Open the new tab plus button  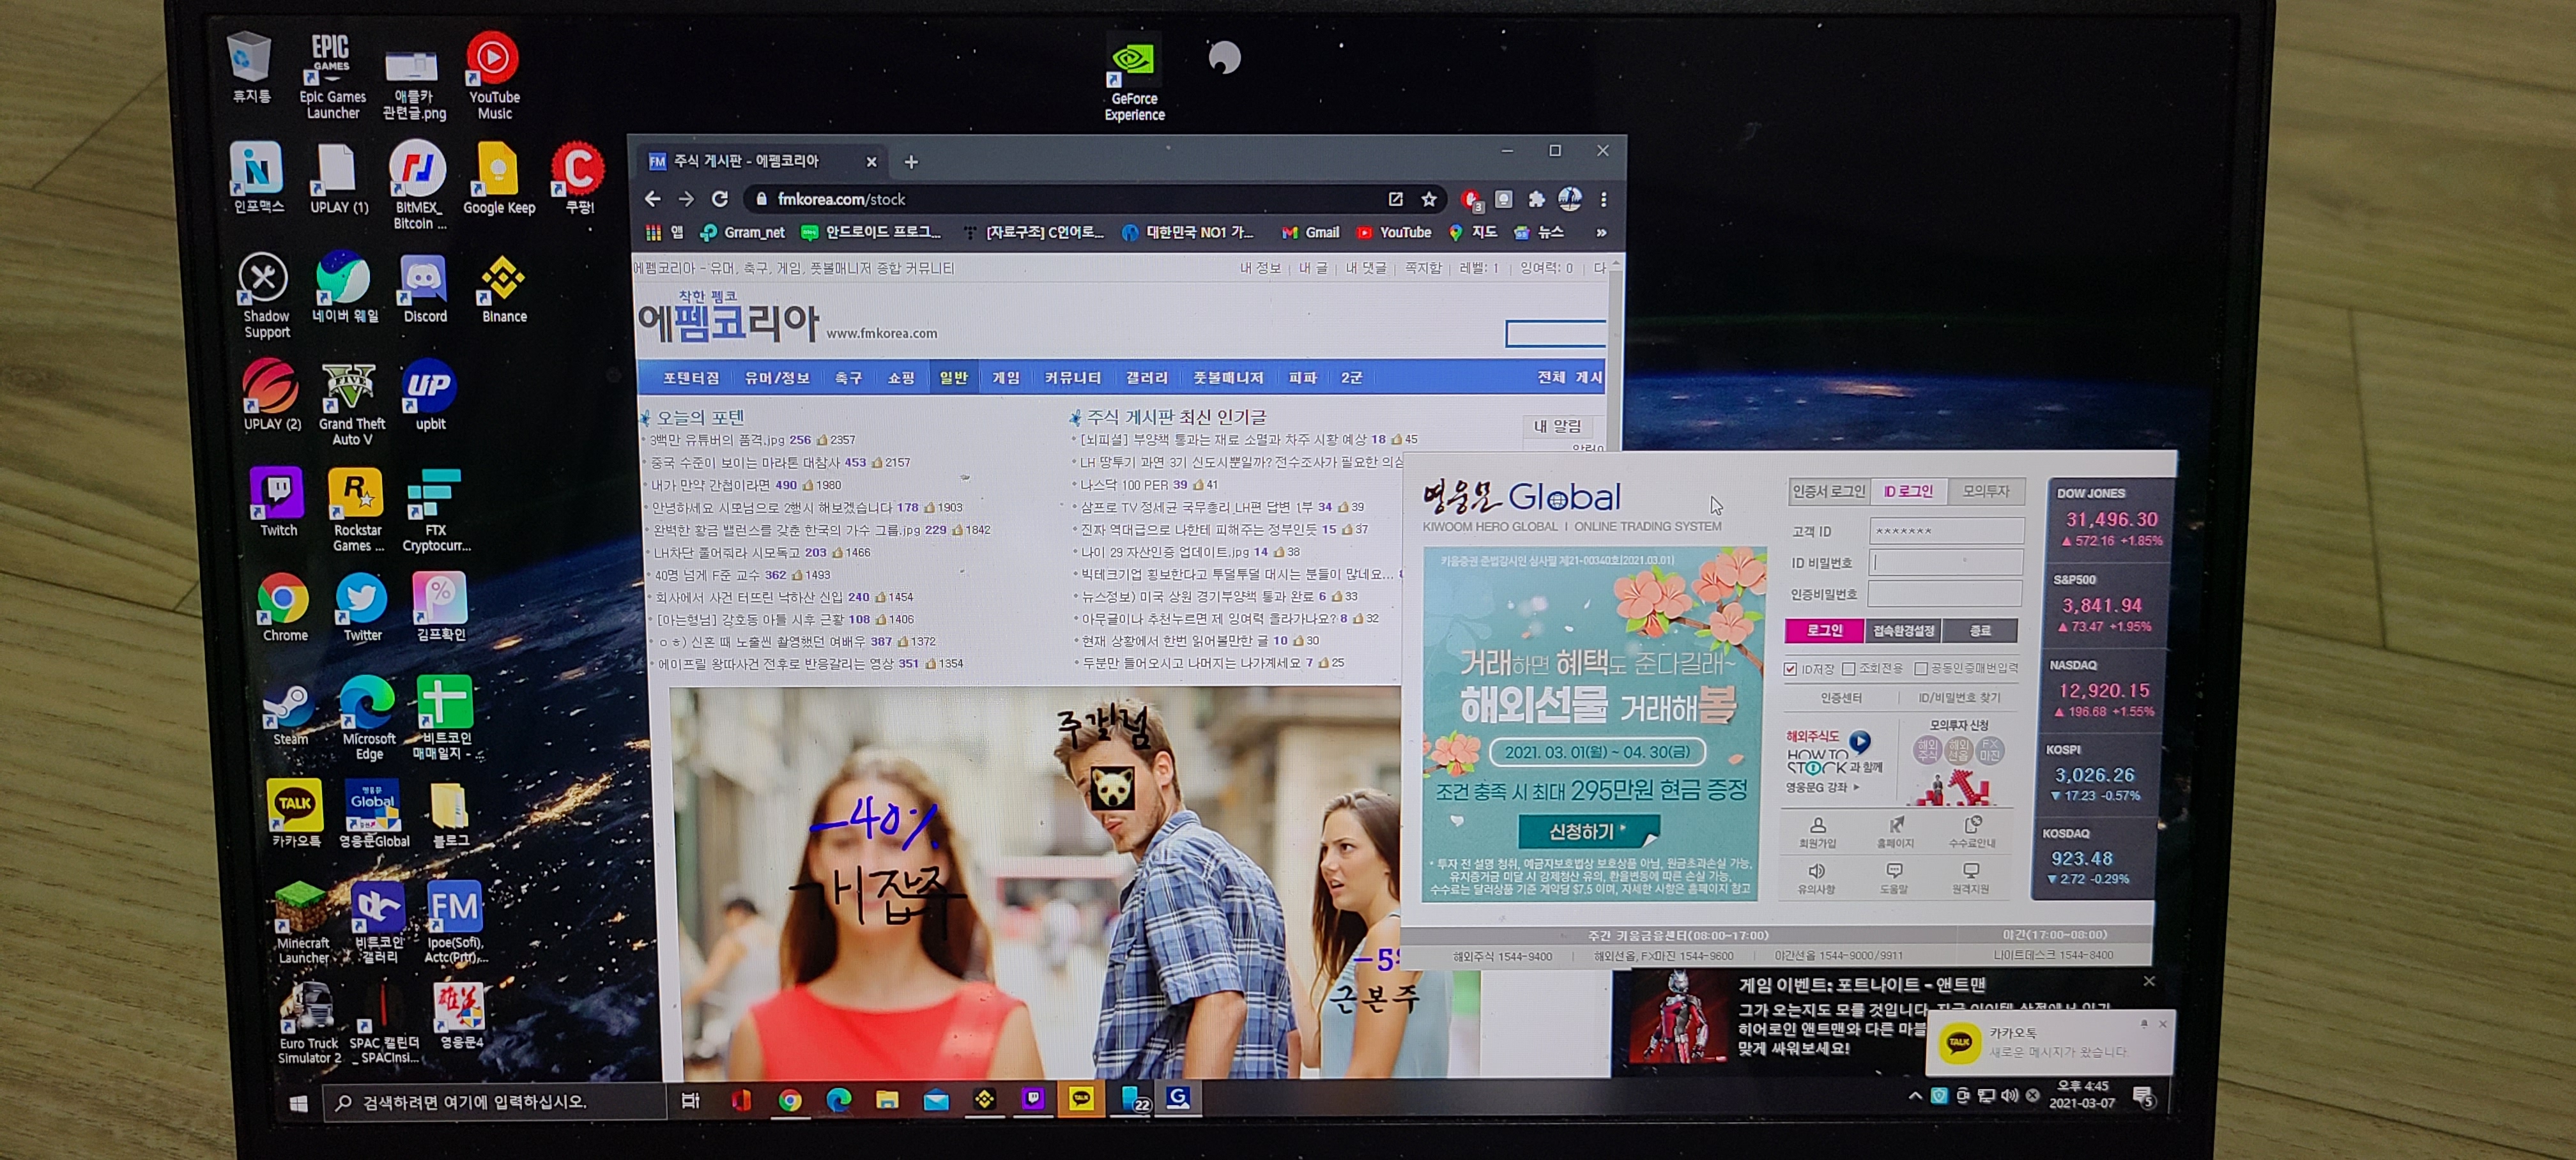[911, 162]
